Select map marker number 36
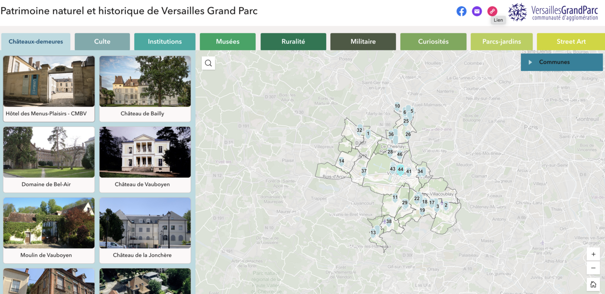This screenshot has height=294, width=605. point(391,135)
